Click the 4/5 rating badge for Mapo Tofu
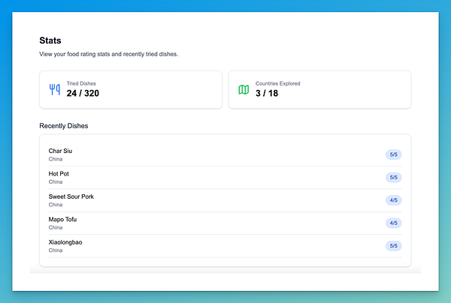Viewport: 451px width, 303px height. (x=393, y=223)
